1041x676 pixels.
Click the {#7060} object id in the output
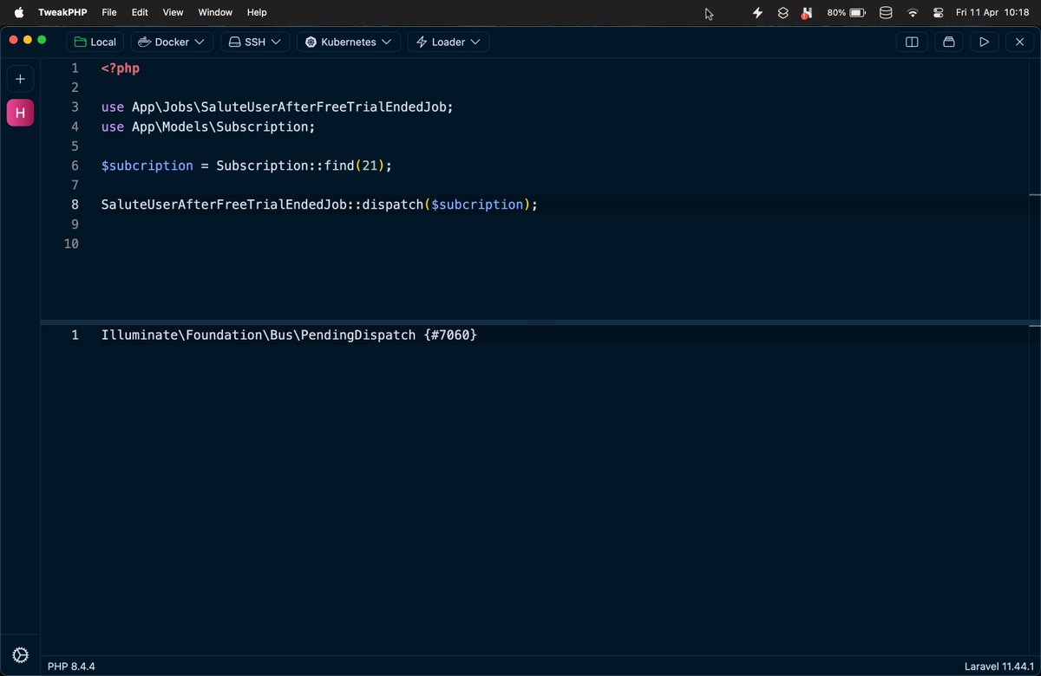click(x=450, y=335)
